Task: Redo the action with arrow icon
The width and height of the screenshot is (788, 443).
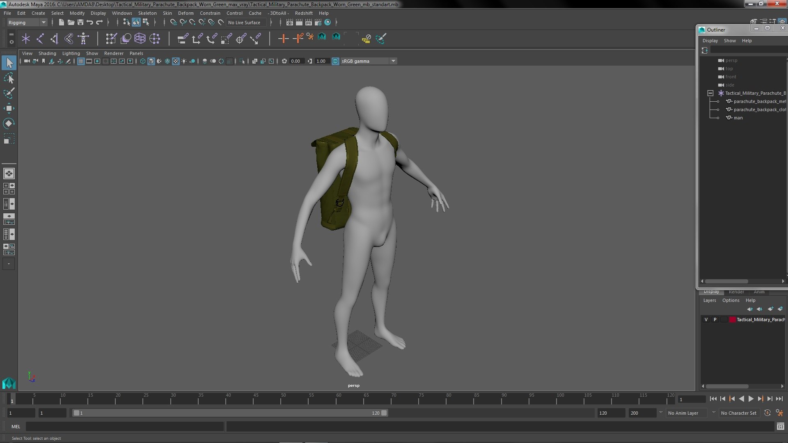Action: click(x=99, y=22)
